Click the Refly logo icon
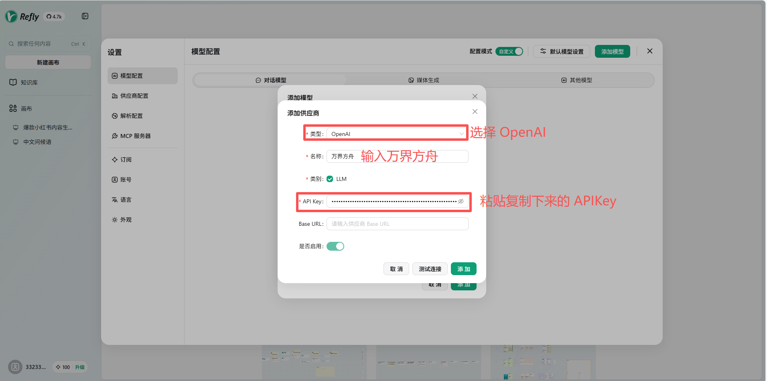Image resolution: width=767 pixels, height=381 pixels. (x=11, y=16)
